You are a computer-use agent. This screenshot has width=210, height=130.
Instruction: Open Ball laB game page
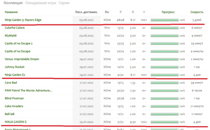coord(10,114)
